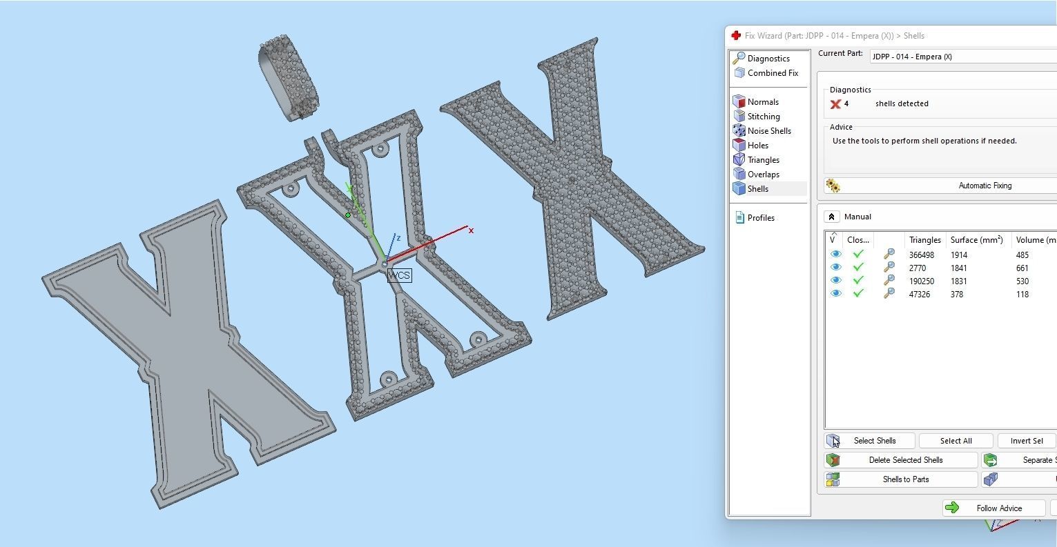Click the Shells to Parts icon
Image resolution: width=1057 pixels, height=547 pixels.
[833, 479]
